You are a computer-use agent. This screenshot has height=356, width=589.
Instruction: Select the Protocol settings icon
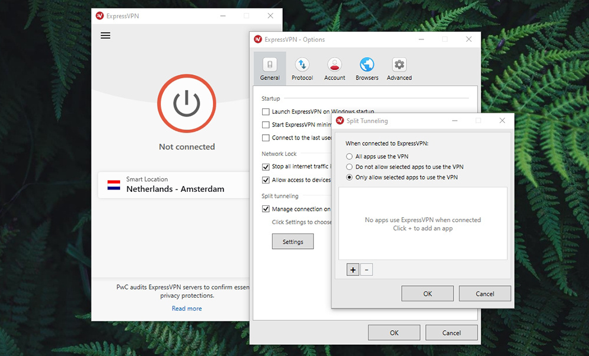pos(302,68)
